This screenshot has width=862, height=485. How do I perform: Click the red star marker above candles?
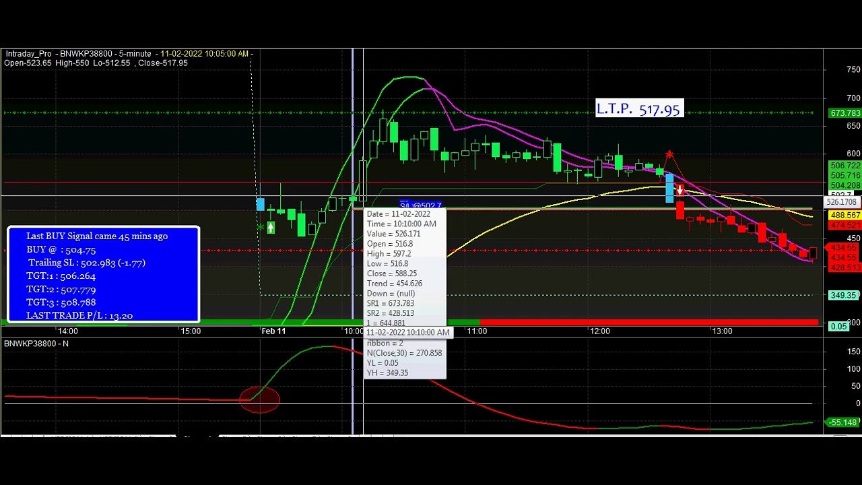[669, 155]
